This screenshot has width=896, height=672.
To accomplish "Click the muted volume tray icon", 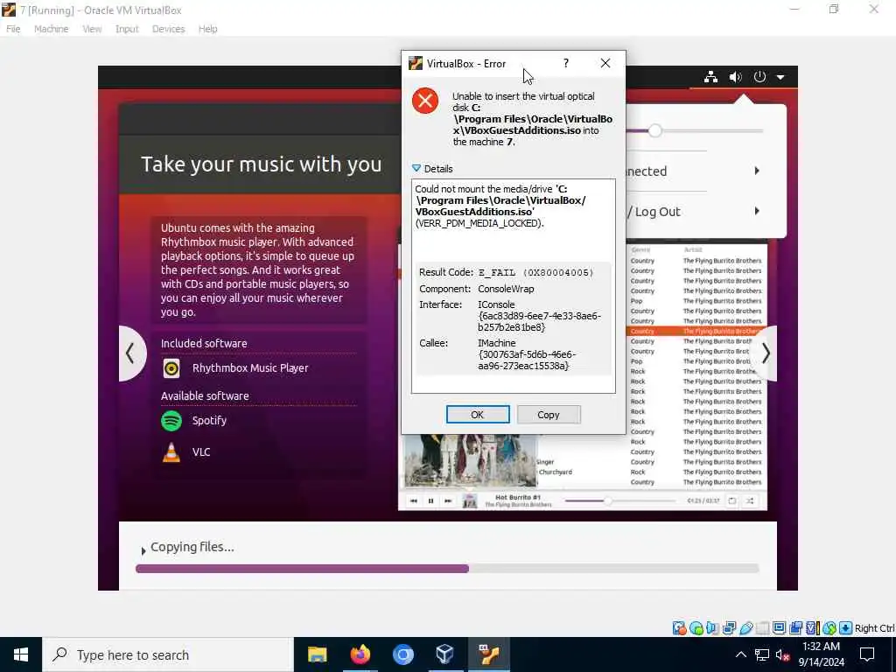I will tap(782, 655).
